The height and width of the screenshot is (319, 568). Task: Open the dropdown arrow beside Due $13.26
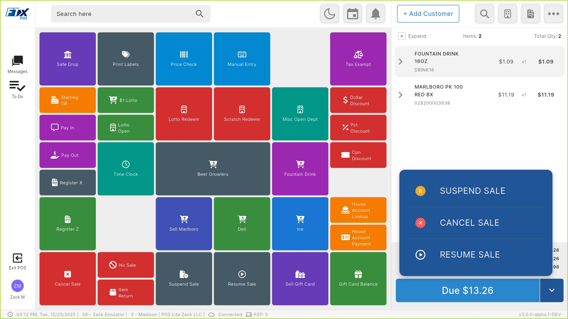tap(552, 290)
